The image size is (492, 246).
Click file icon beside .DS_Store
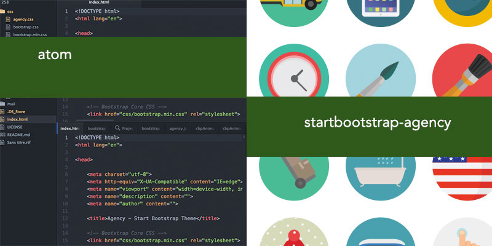point(2,111)
